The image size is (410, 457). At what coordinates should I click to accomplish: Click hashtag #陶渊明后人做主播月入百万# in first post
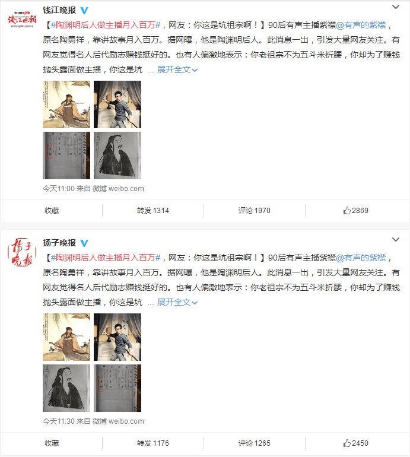coord(106,25)
